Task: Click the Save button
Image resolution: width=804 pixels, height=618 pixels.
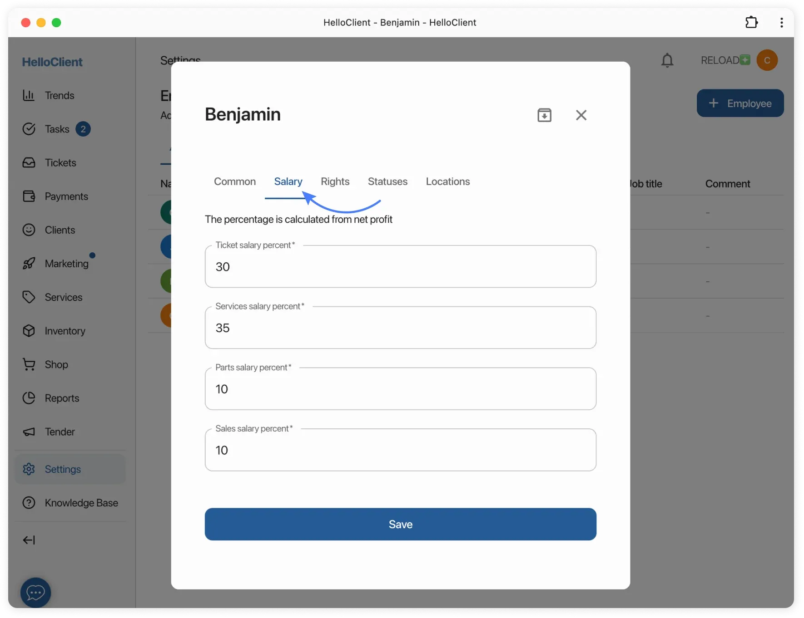Action: click(400, 524)
